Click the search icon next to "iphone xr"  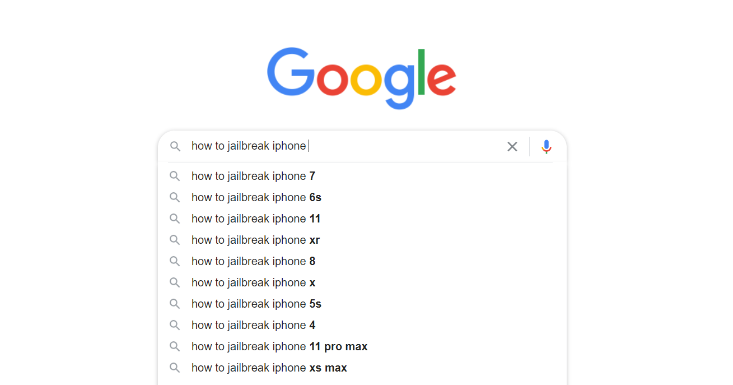[175, 240]
